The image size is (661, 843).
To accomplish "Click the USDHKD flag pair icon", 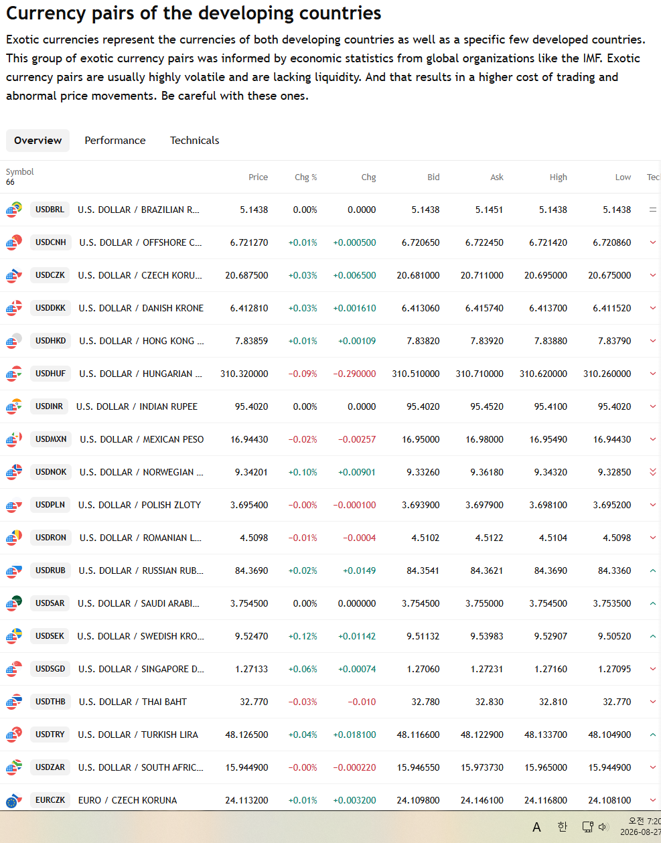I will [x=14, y=341].
